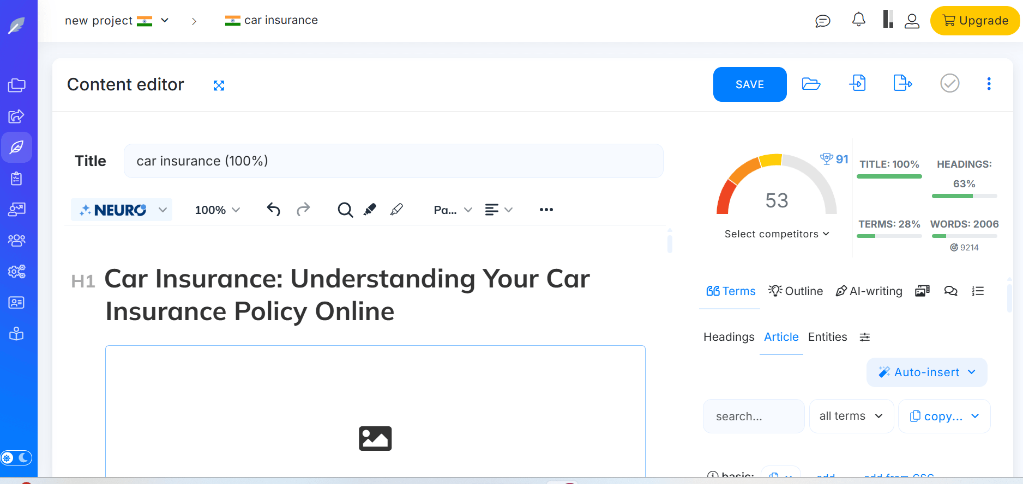Toggle the dark mode switch
1023x484 pixels.
coord(16,458)
